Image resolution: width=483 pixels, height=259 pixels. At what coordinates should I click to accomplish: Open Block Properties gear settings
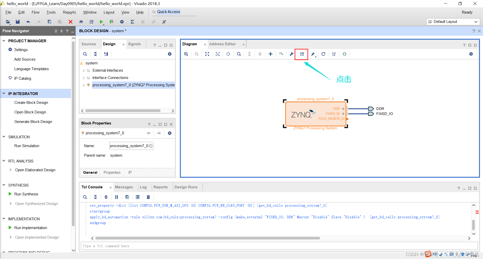[x=170, y=133]
